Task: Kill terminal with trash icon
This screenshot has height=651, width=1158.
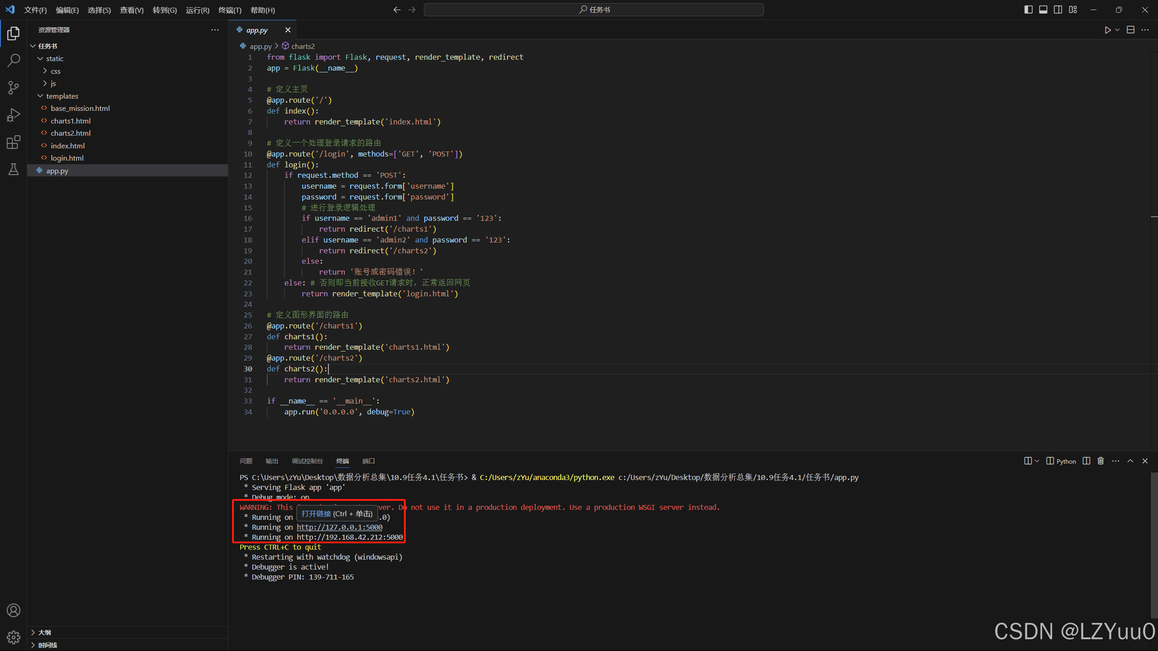Action: tap(1101, 461)
